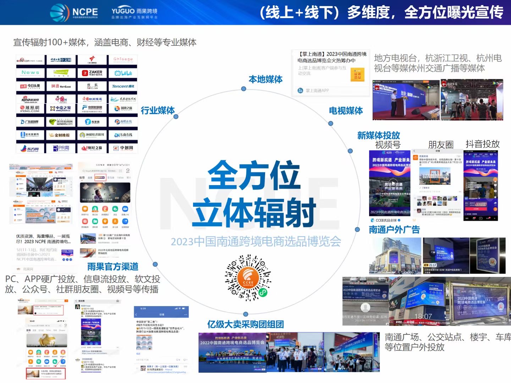This screenshot has width=511, height=383.
Task: Click the 凤凰网 IFENG.COM logo
Action: click(x=29, y=109)
